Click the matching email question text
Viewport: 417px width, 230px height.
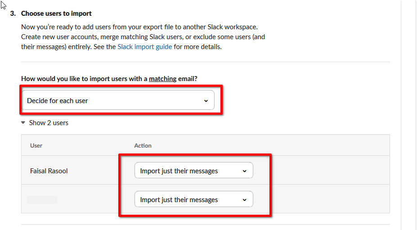coord(109,79)
